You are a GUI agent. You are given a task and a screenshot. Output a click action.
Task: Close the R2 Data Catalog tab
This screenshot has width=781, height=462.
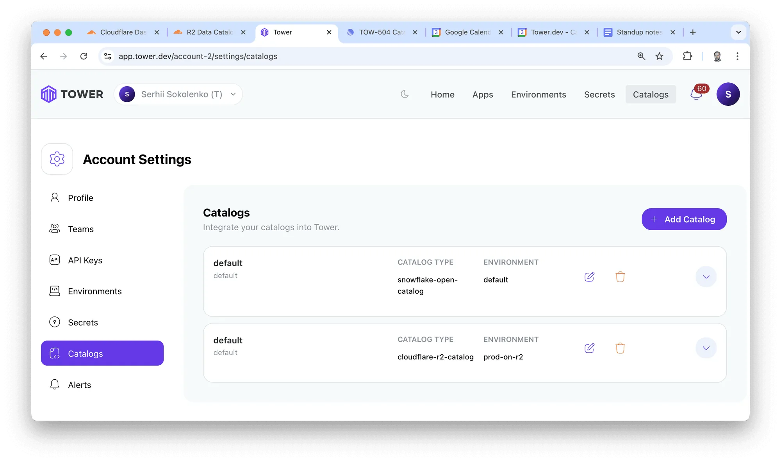pos(243,32)
